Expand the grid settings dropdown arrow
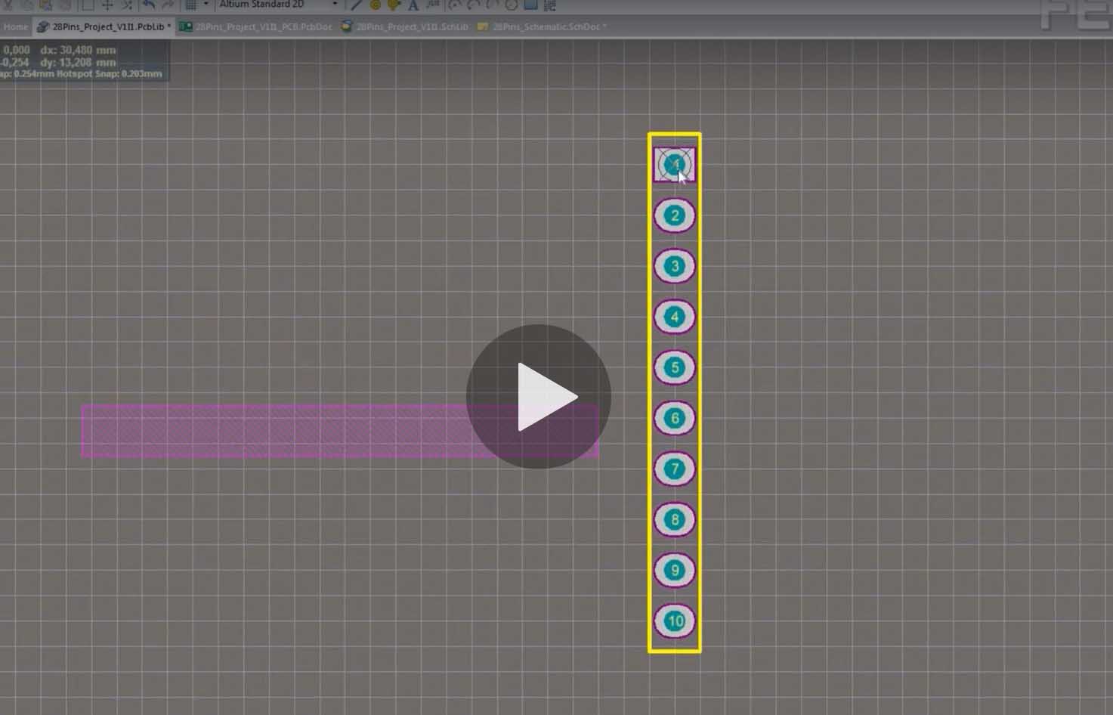This screenshot has width=1113, height=715. [x=206, y=5]
